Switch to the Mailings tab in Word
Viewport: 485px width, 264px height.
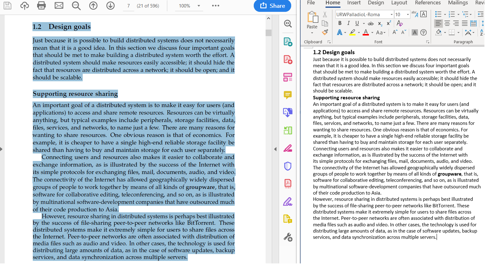[x=458, y=3]
